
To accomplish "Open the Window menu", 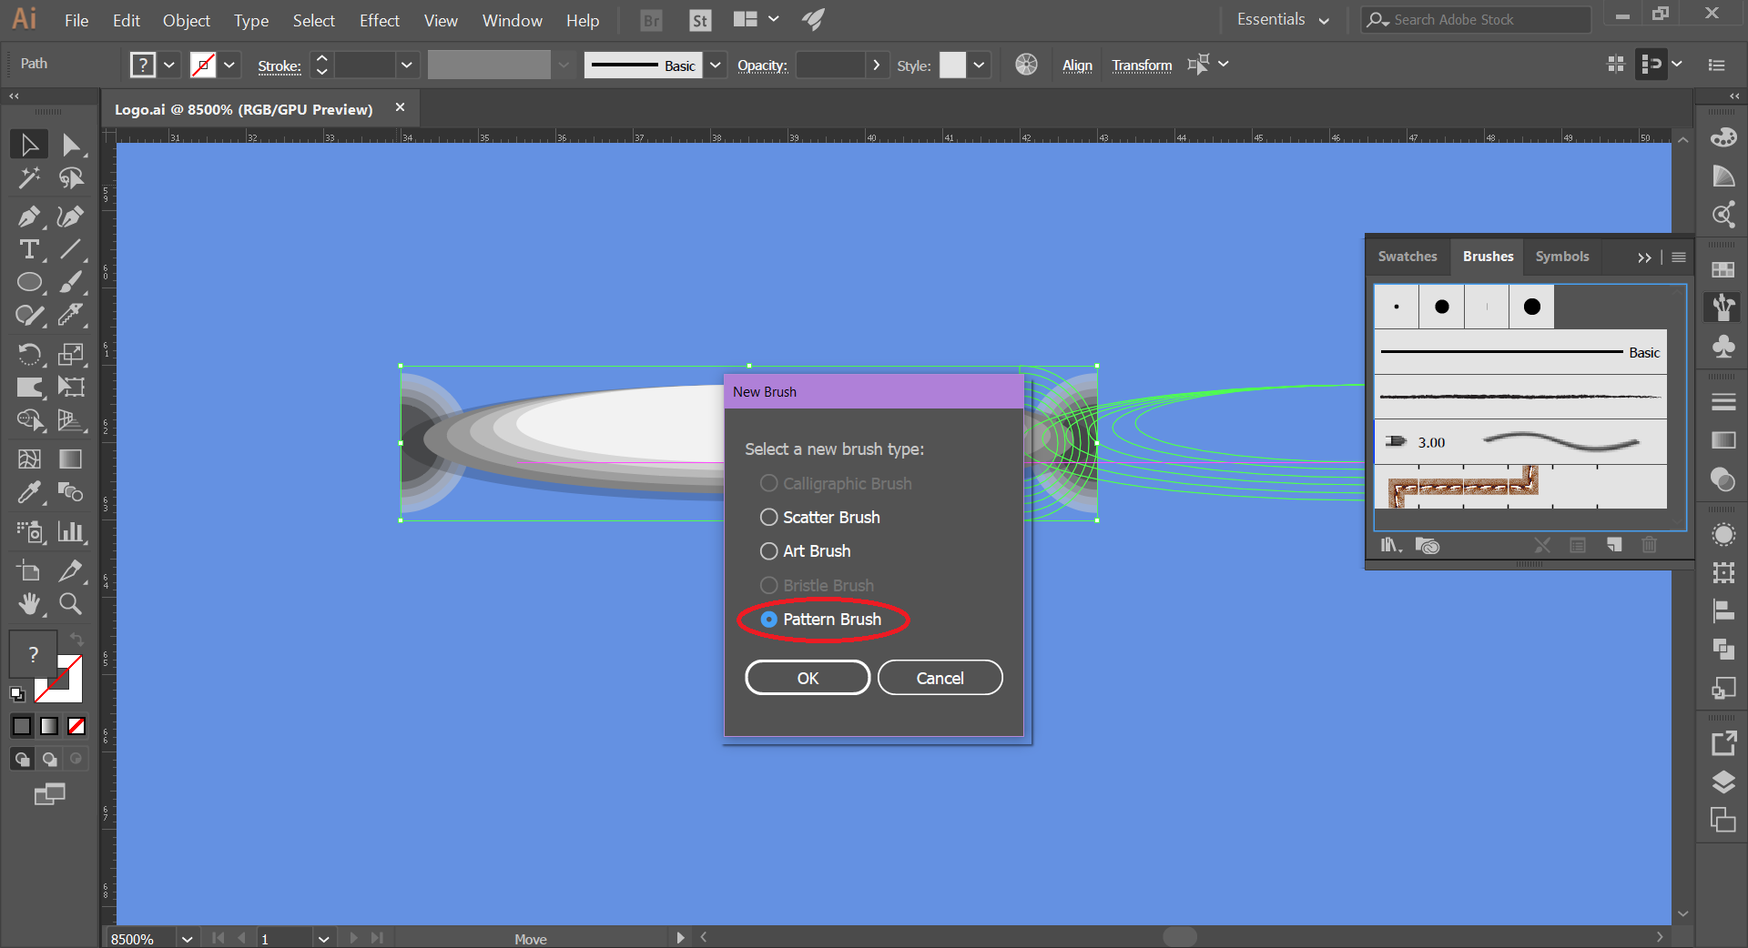I will 512,20.
